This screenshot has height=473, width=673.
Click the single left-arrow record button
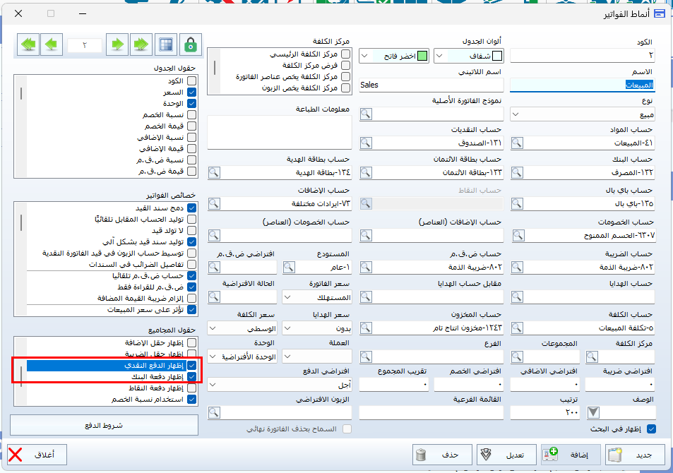[52, 44]
